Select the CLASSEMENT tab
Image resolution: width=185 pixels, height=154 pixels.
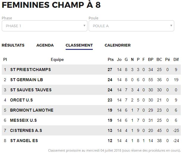[79, 45]
